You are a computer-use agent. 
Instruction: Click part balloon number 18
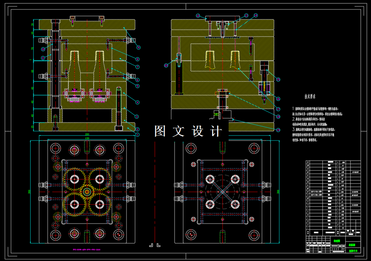point(278,117)
